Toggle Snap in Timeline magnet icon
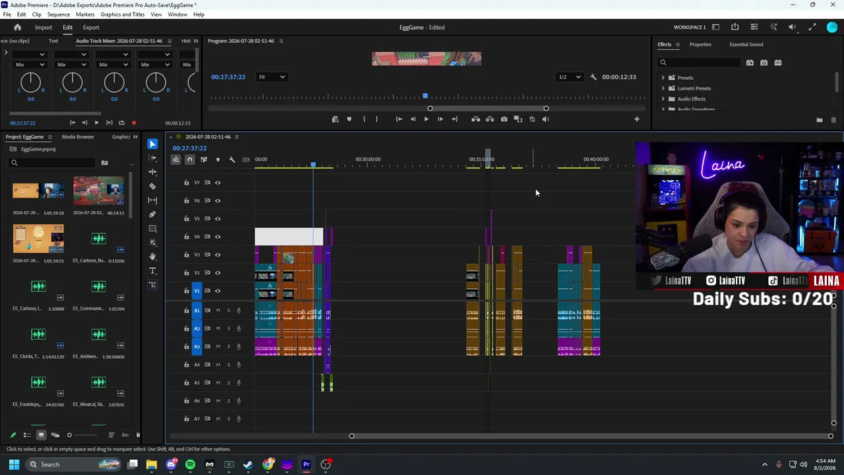The image size is (844, 475). [190, 159]
